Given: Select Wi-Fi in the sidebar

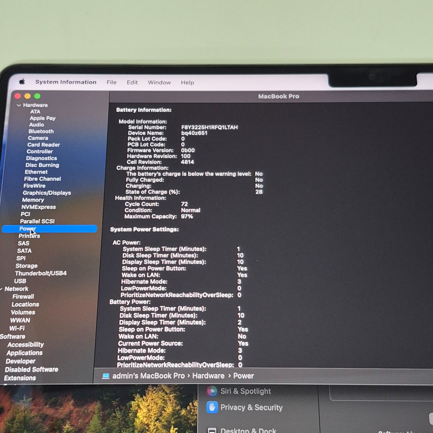Looking at the screenshot, I should [x=17, y=329].
